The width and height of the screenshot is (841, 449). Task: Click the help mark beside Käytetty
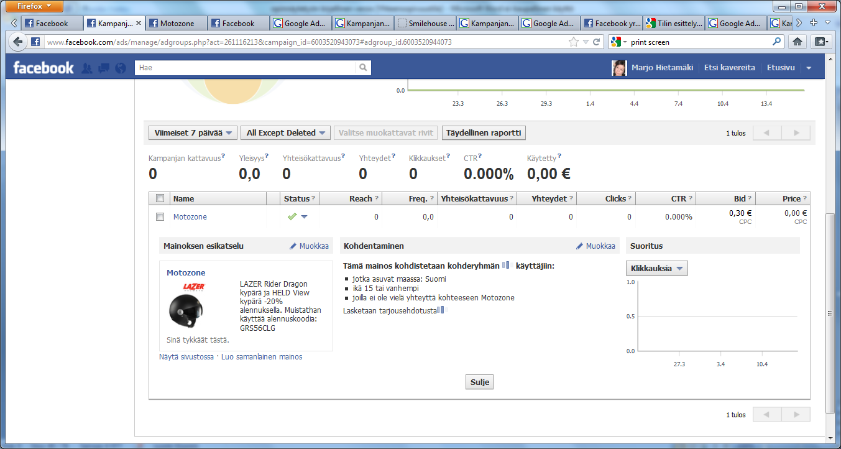[559, 157]
